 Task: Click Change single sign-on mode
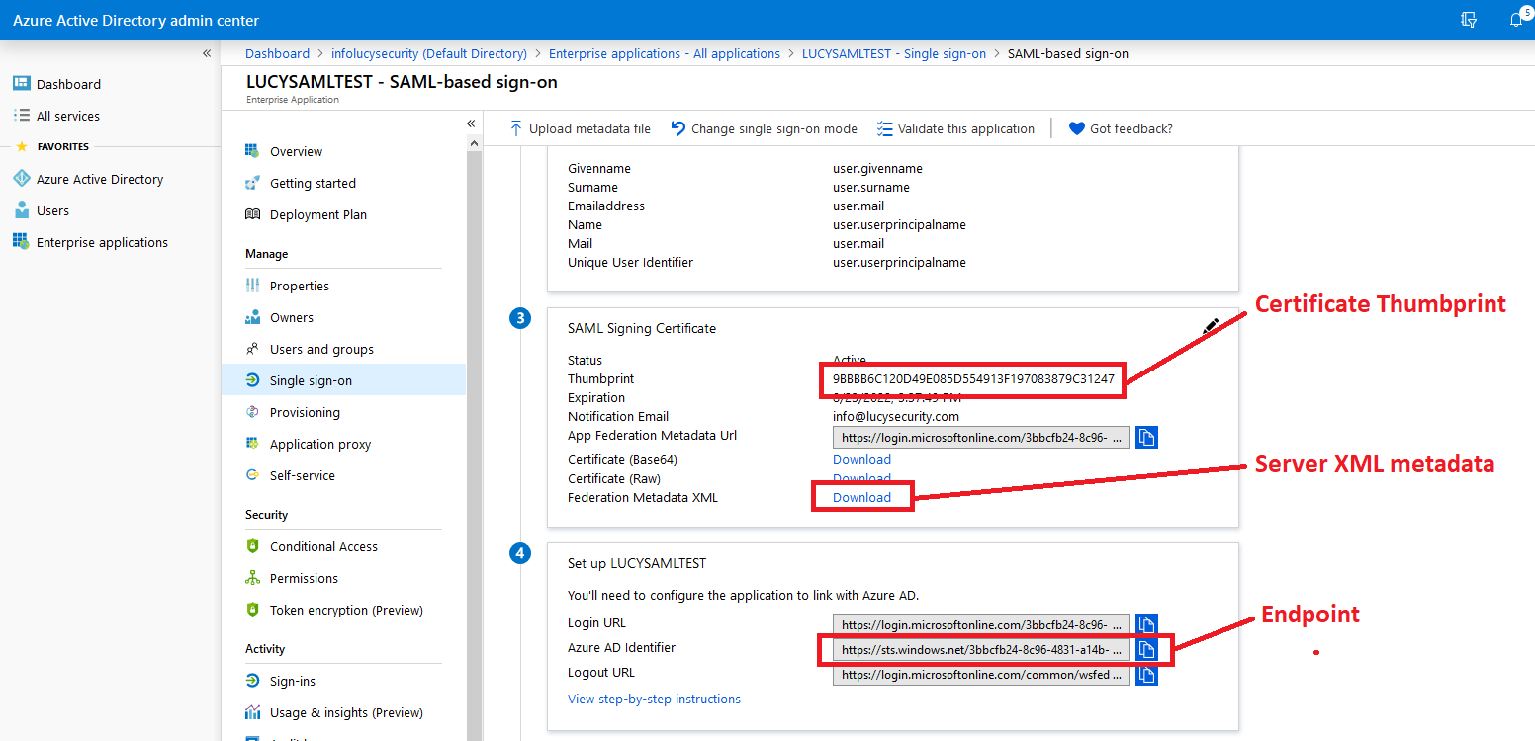764,128
